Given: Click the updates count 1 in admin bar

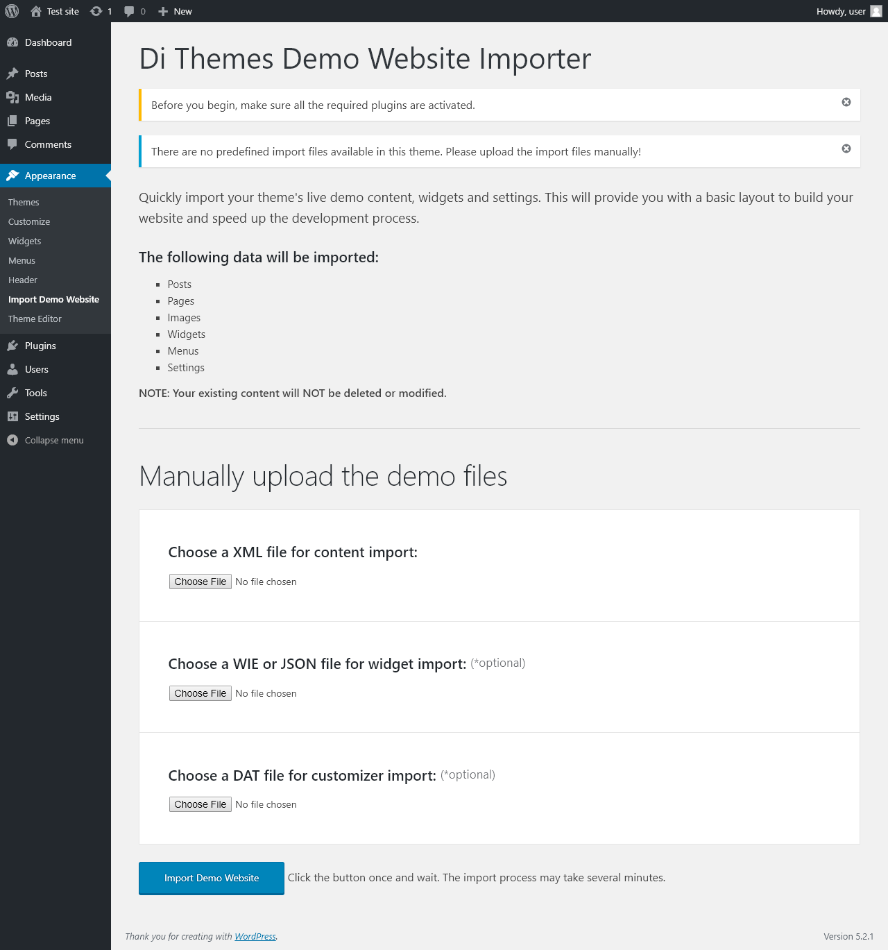Looking at the screenshot, I should pyautogui.click(x=110, y=11).
